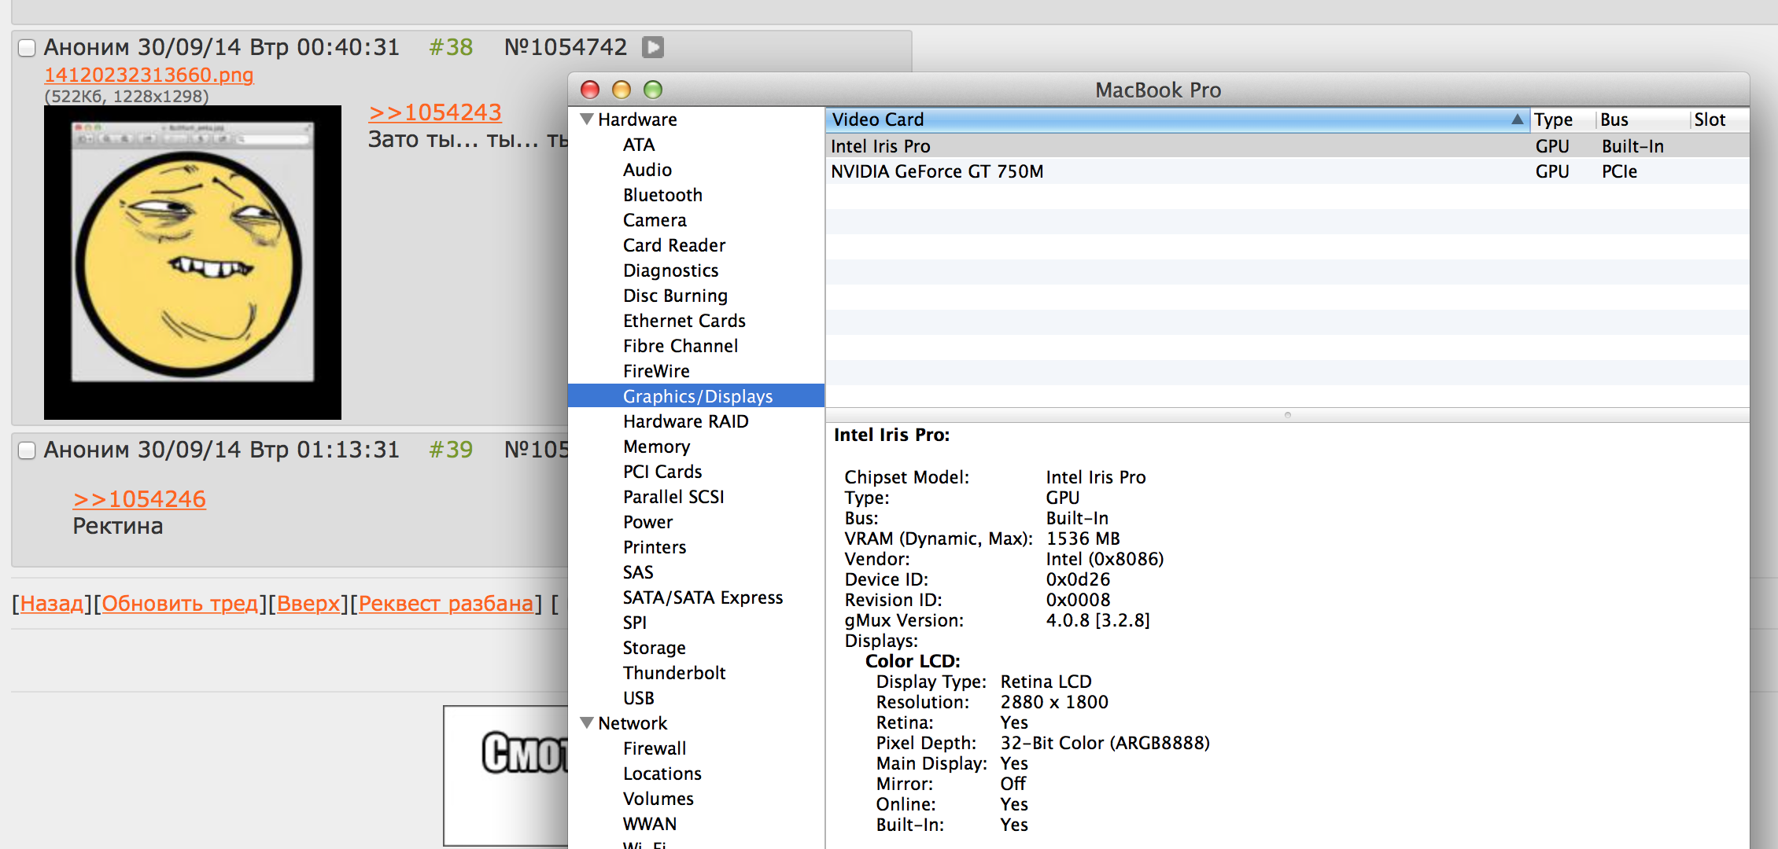1778x849 pixels.
Task: Collapse the Hardware tree section
Action: (587, 119)
